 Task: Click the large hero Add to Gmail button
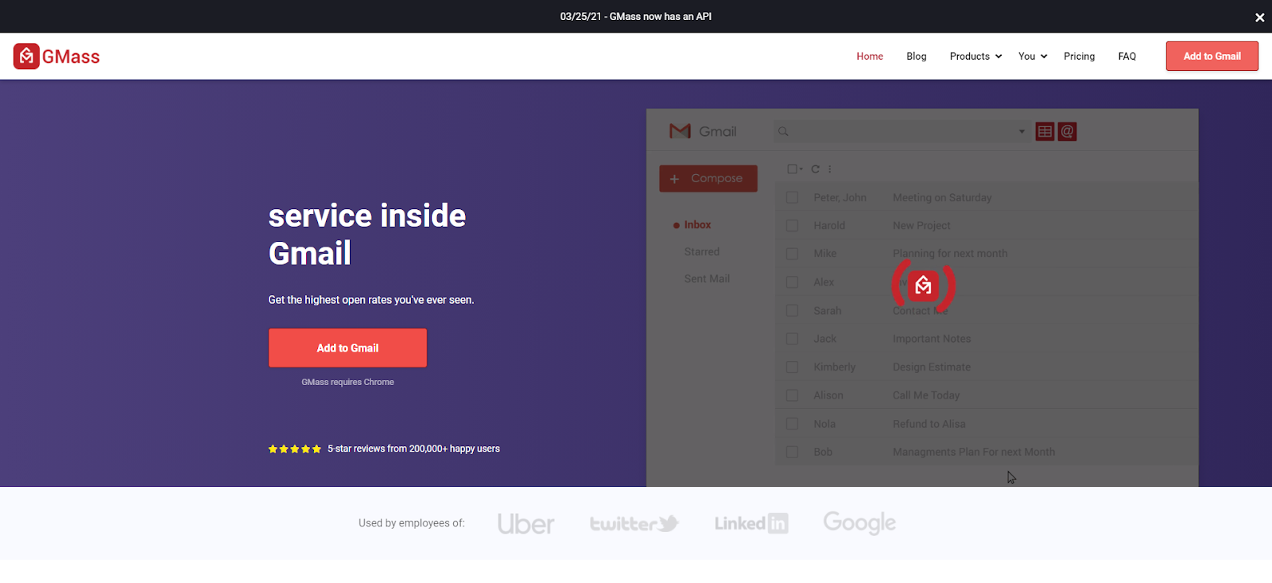(x=347, y=348)
